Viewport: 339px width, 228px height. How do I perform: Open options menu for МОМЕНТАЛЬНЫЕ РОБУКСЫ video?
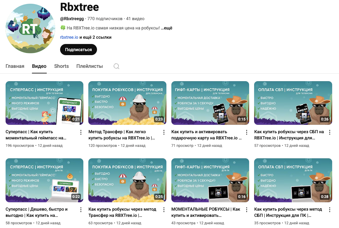246,210
